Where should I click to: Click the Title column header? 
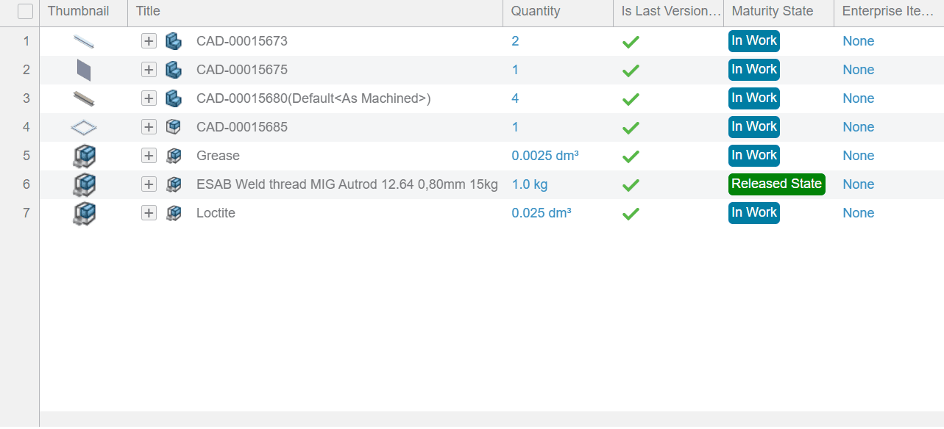pos(148,11)
